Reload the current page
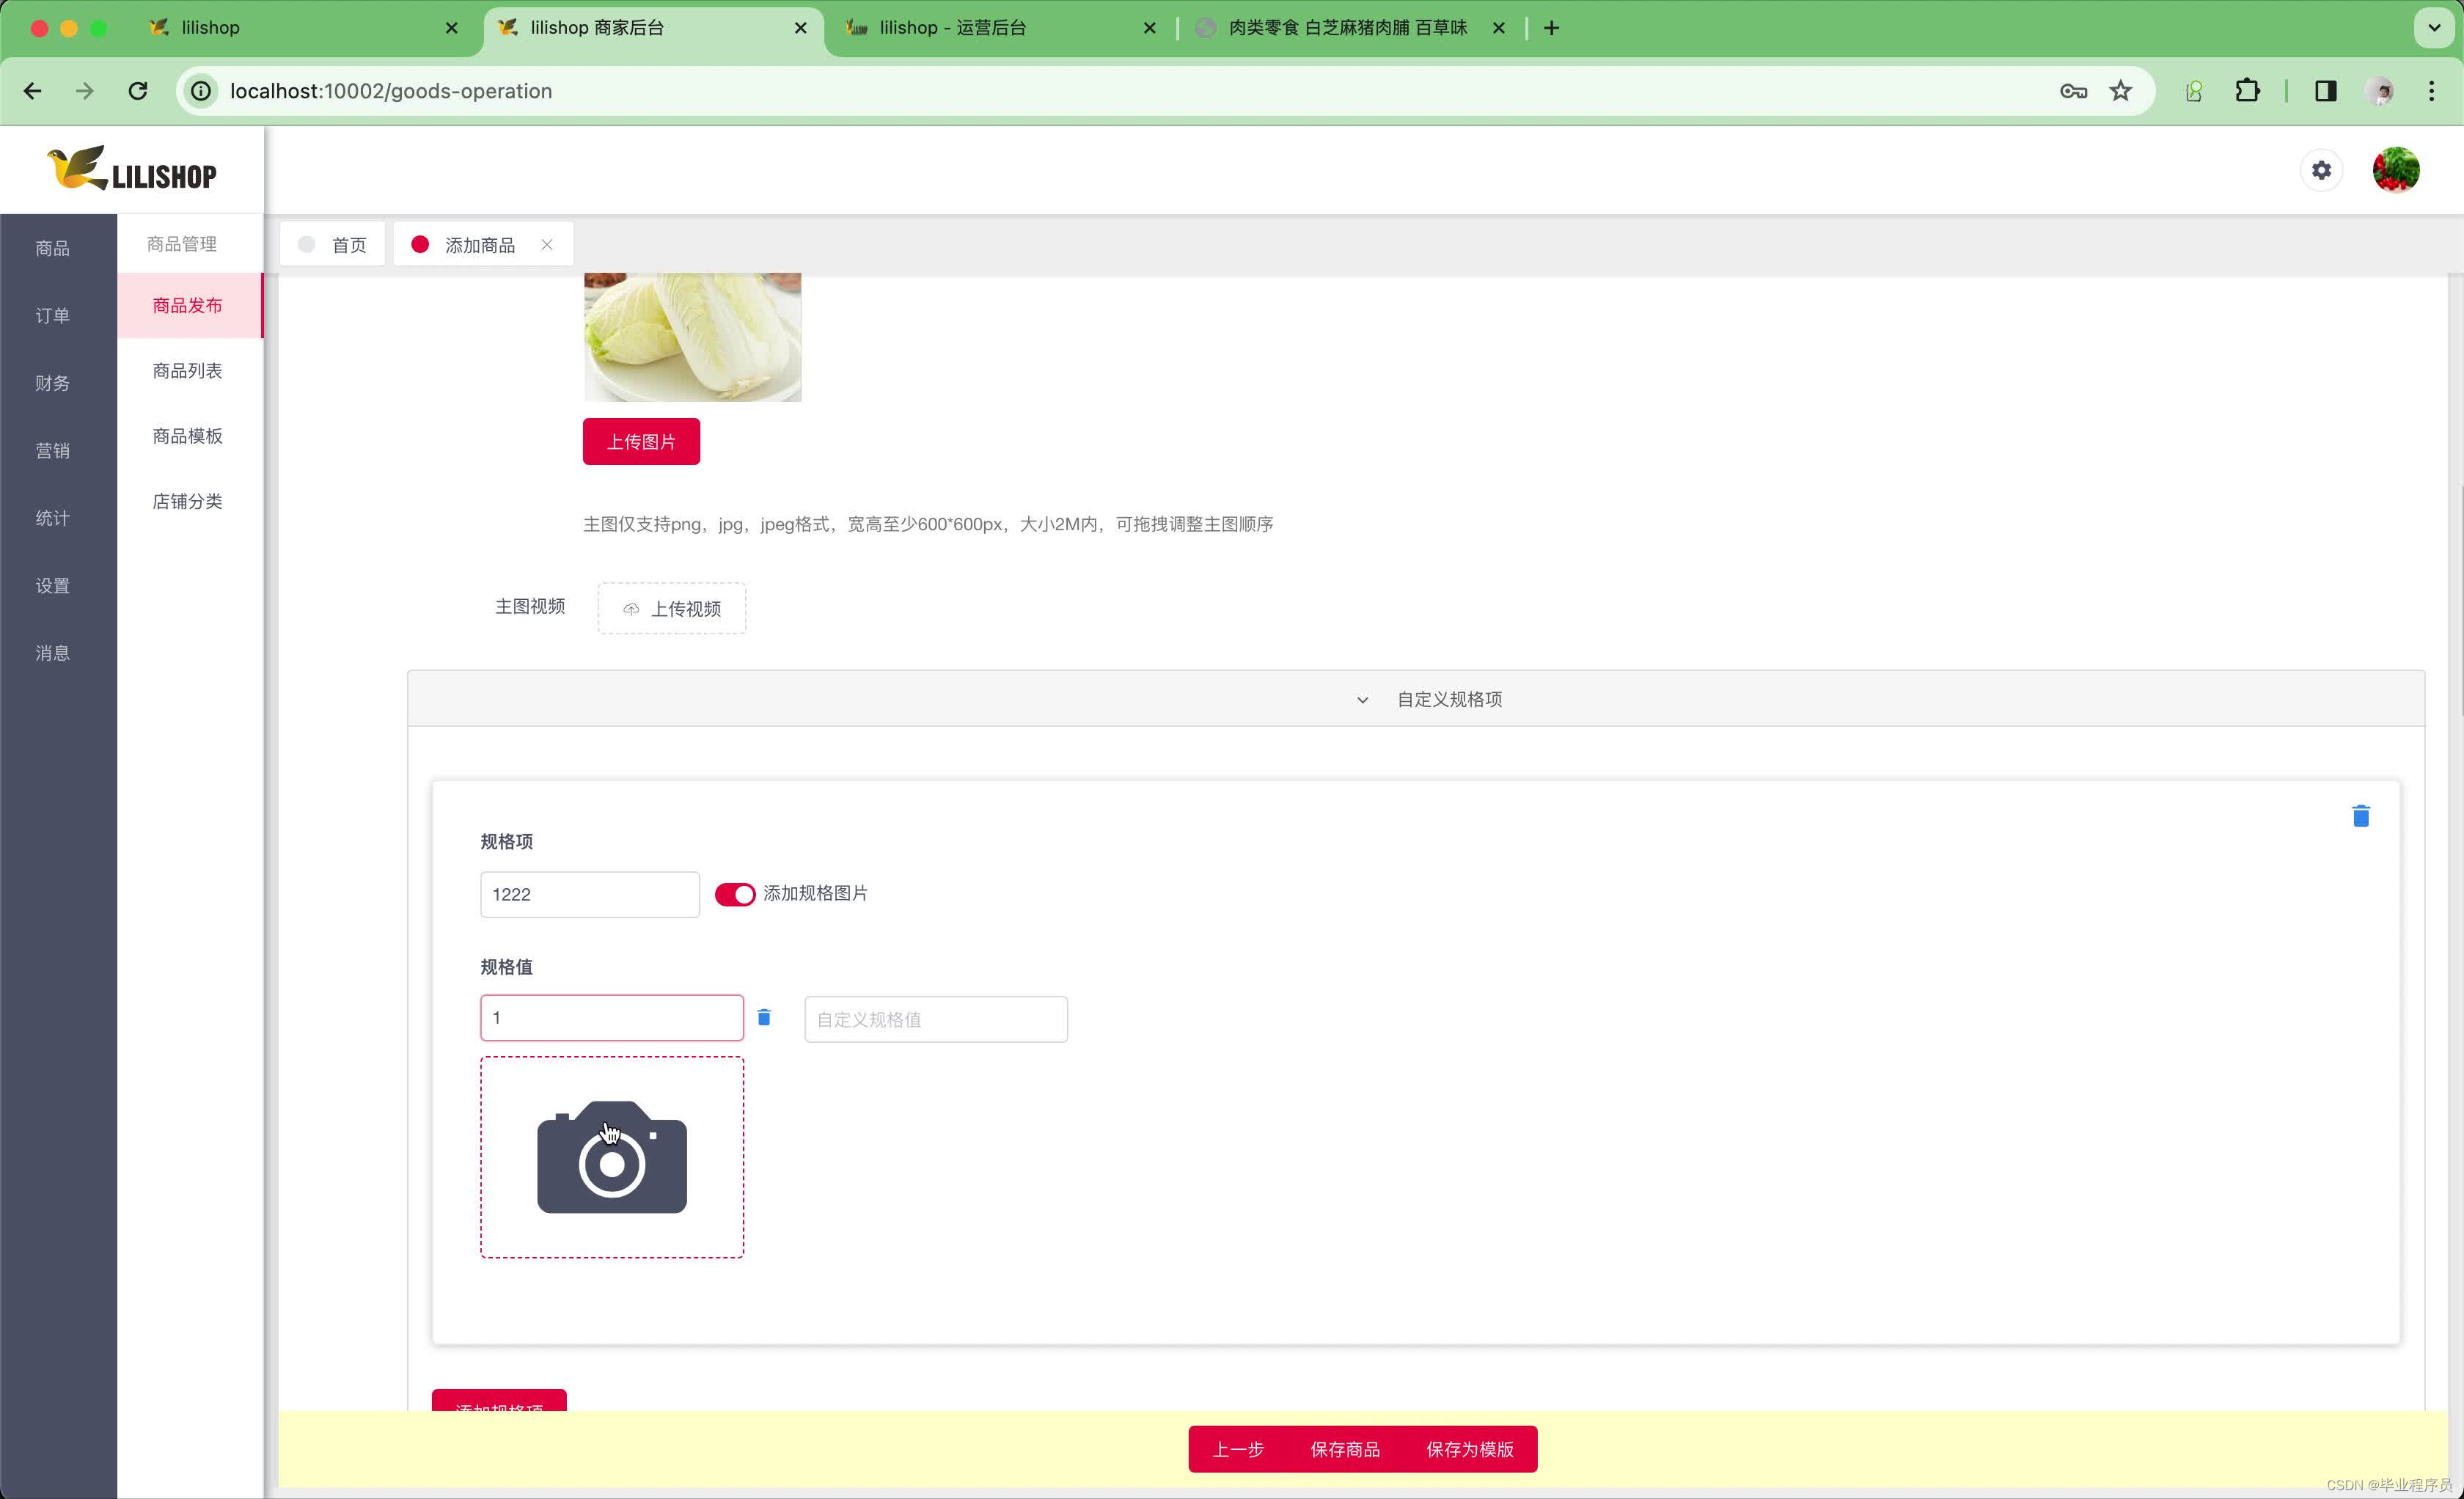The height and width of the screenshot is (1499, 2464). (x=138, y=91)
